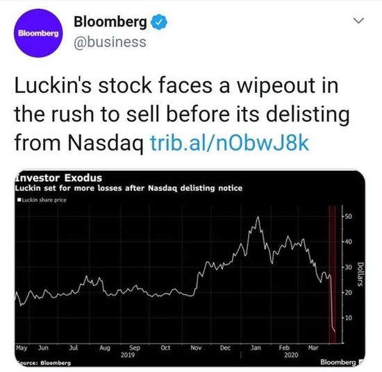This screenshot has width=382, height=372.
Task: Click the Dollars axis title
Action: click(x=360, y=274)
